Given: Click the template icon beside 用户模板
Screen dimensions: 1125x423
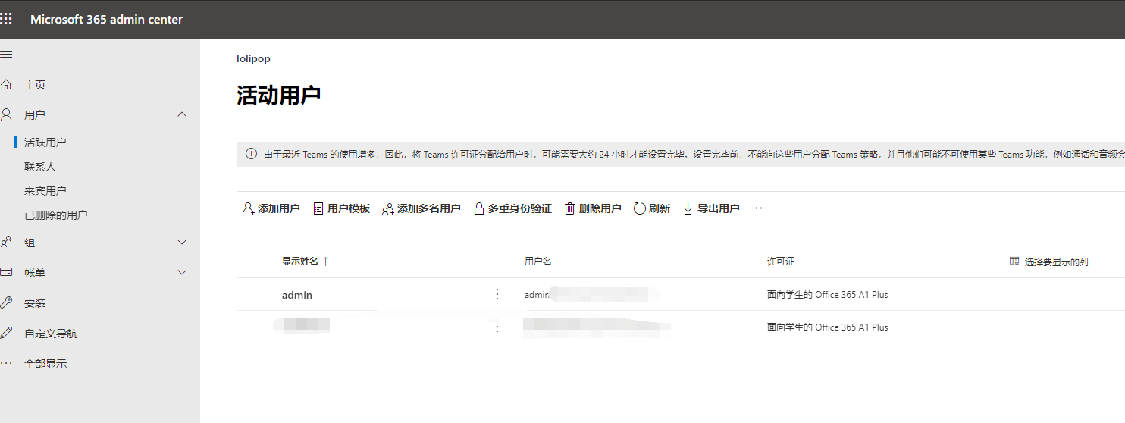Looking at the screenshot, I should 318,208.
